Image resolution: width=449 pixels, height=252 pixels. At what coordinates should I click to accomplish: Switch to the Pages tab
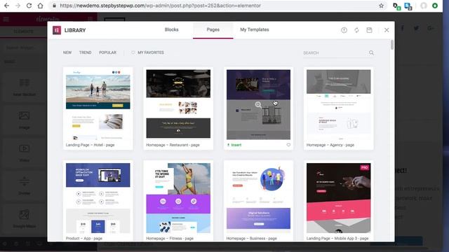click(213, 29)
